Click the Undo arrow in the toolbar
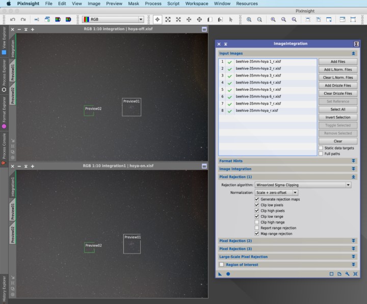Image resolution: width=367 pixels, height=304 pixels. 13,19
